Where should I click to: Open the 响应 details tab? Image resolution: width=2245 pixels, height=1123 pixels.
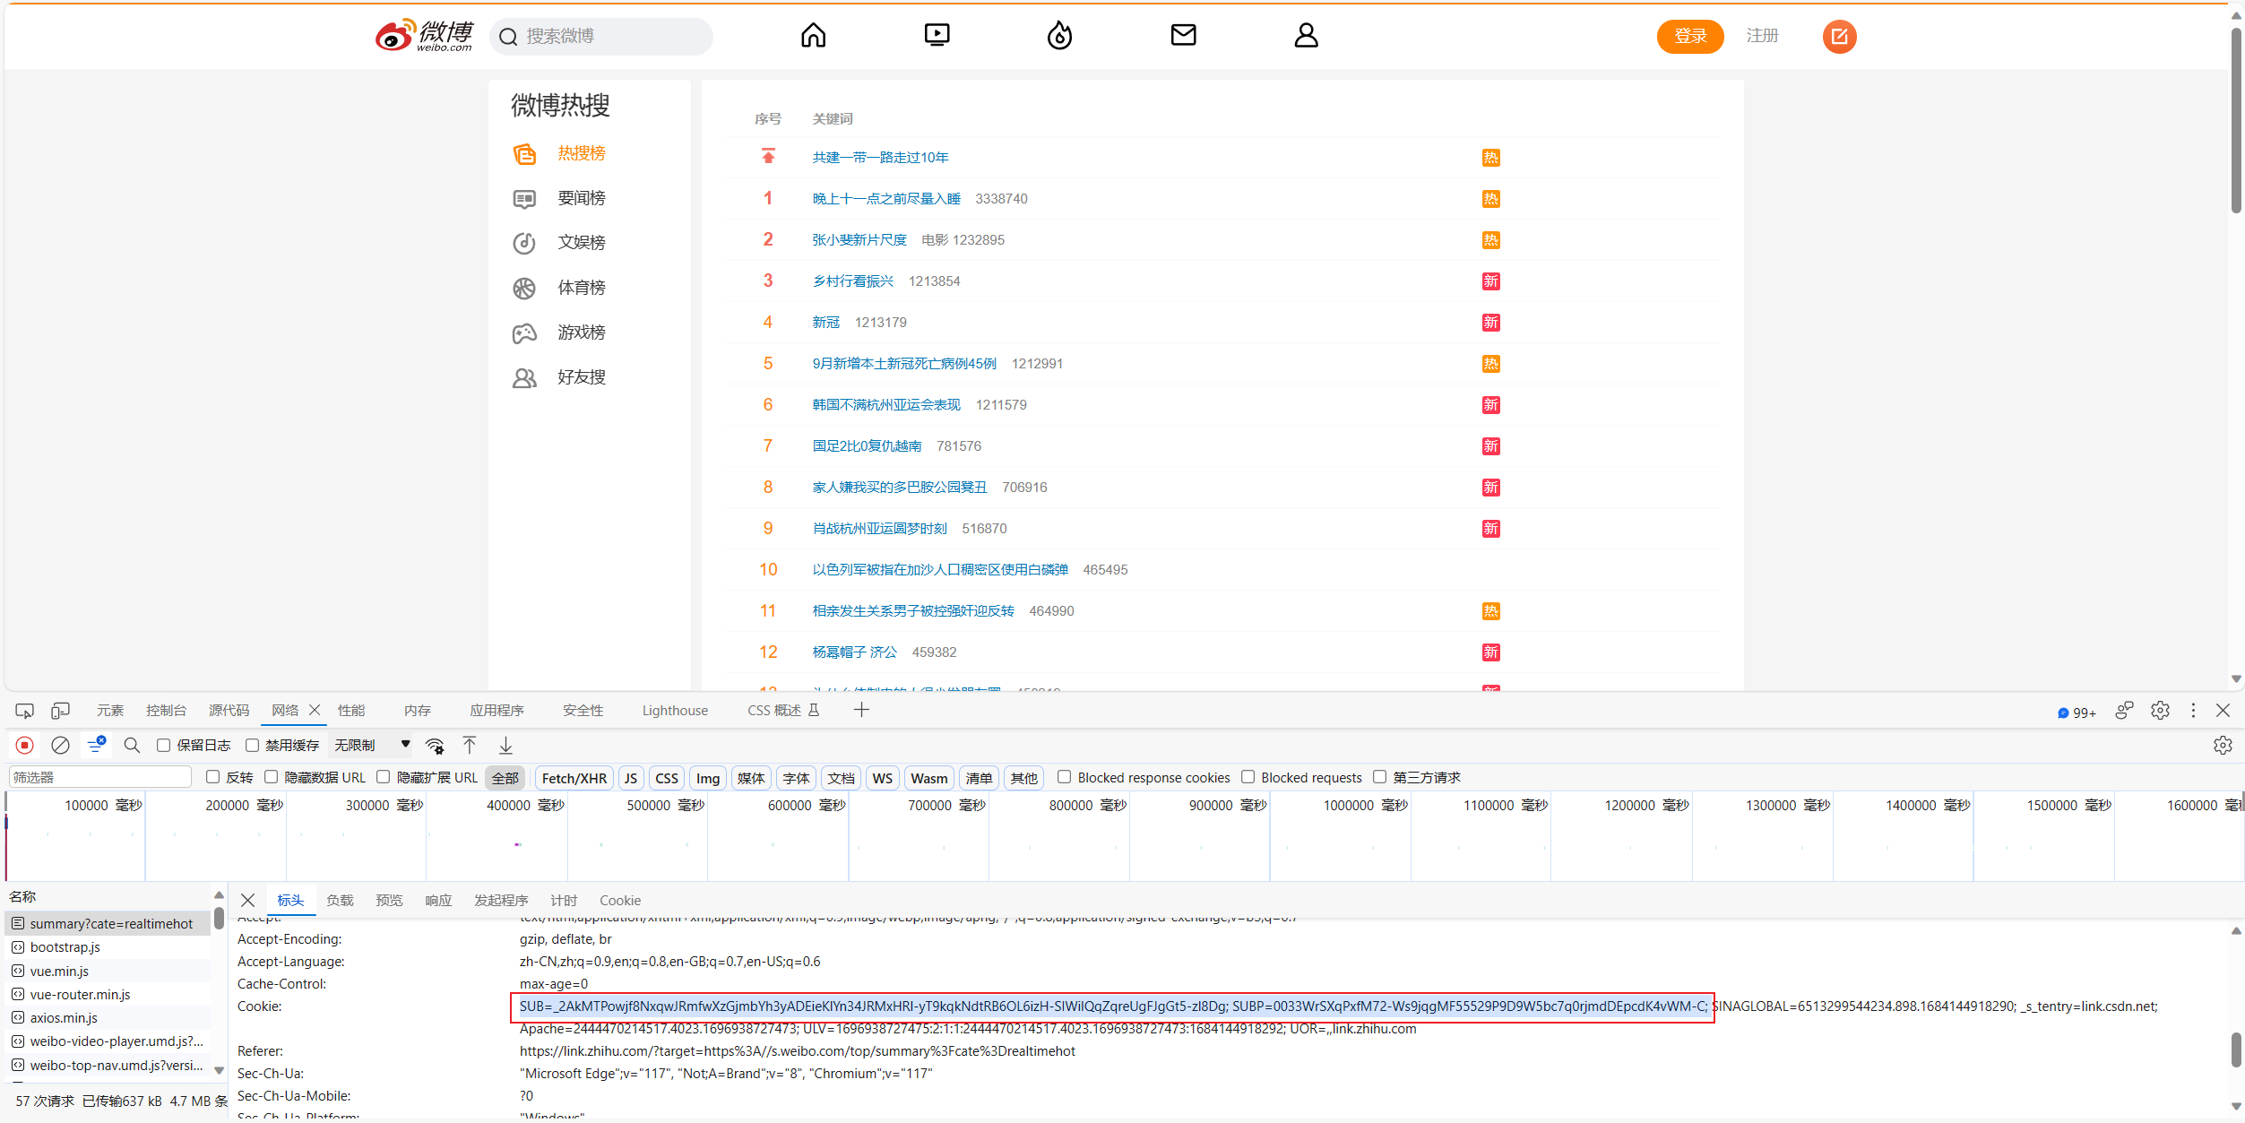(x=438, y=901)
